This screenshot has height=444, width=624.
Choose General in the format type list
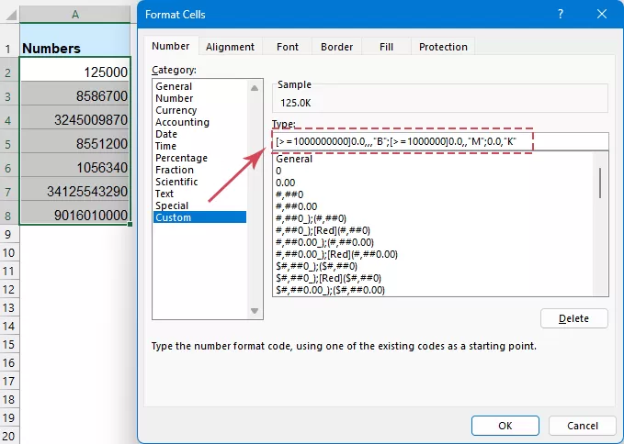(x=433, y=159)
